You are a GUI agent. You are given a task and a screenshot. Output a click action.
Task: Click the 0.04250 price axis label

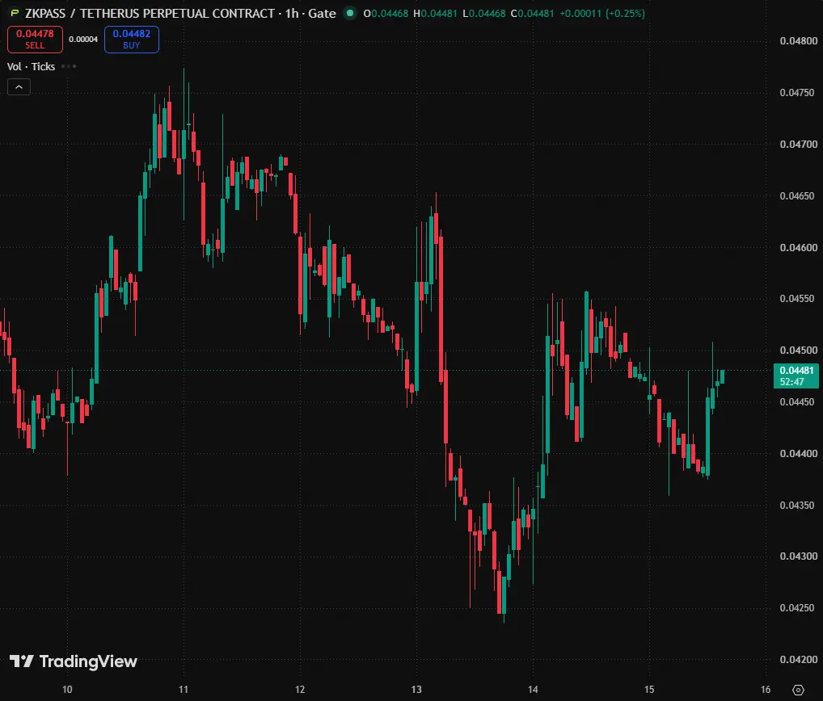pyautogui.click(x=798, y=608)
